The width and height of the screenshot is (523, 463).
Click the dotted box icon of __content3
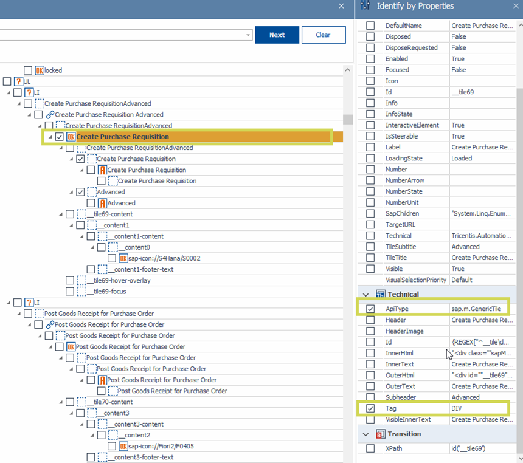[x=92, y=413]
